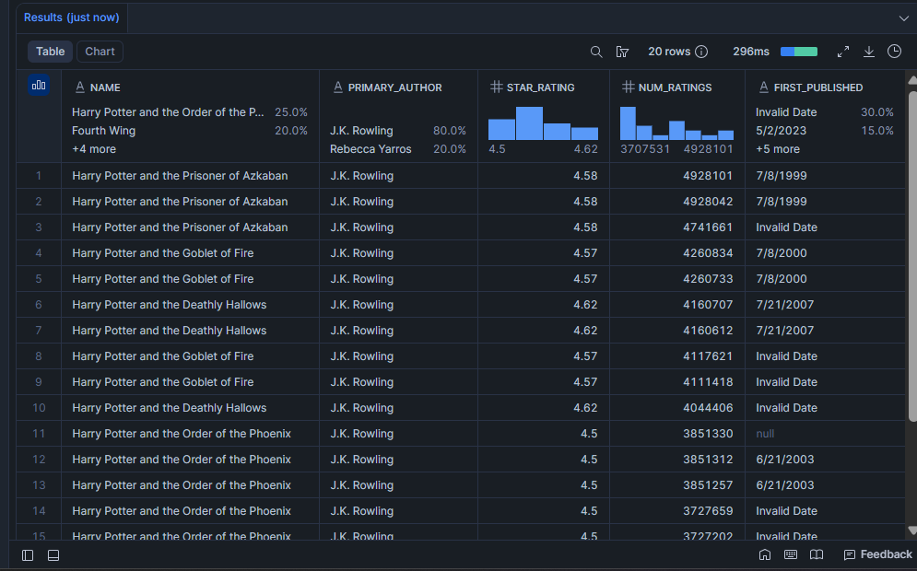The image size is (917, 571).
Task: Click the NAME column header
Action: pos(105,87)
